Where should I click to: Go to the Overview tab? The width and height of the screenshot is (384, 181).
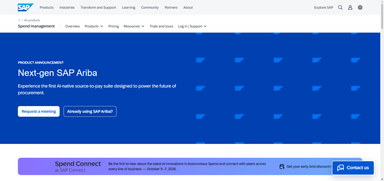coord(72,26)
